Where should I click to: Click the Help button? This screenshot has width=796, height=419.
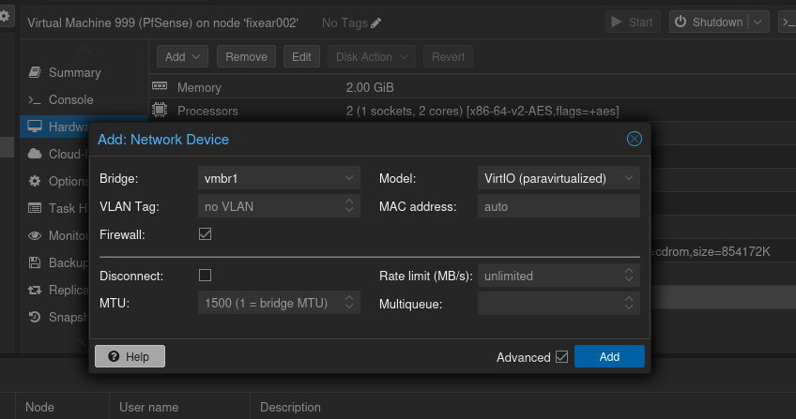tap(130, 357)
